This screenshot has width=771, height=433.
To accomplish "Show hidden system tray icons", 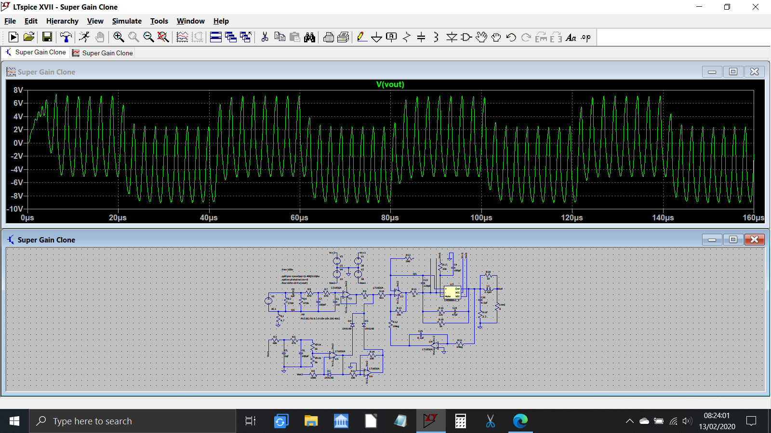I will 629,421.
